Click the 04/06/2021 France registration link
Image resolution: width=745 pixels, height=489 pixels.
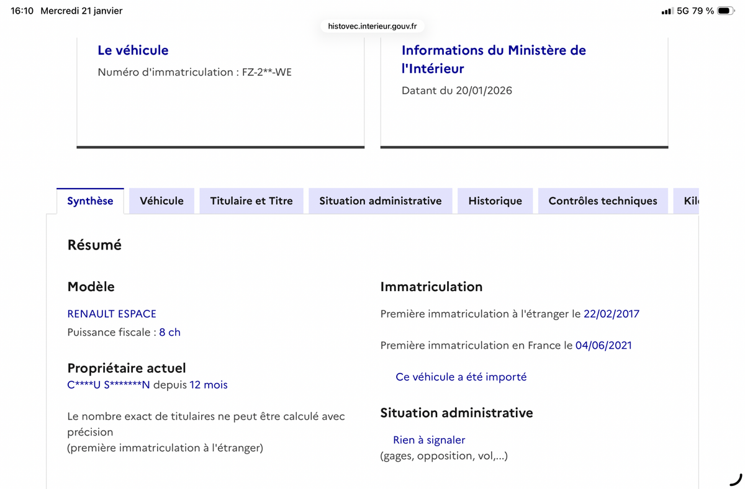point(603,345)
